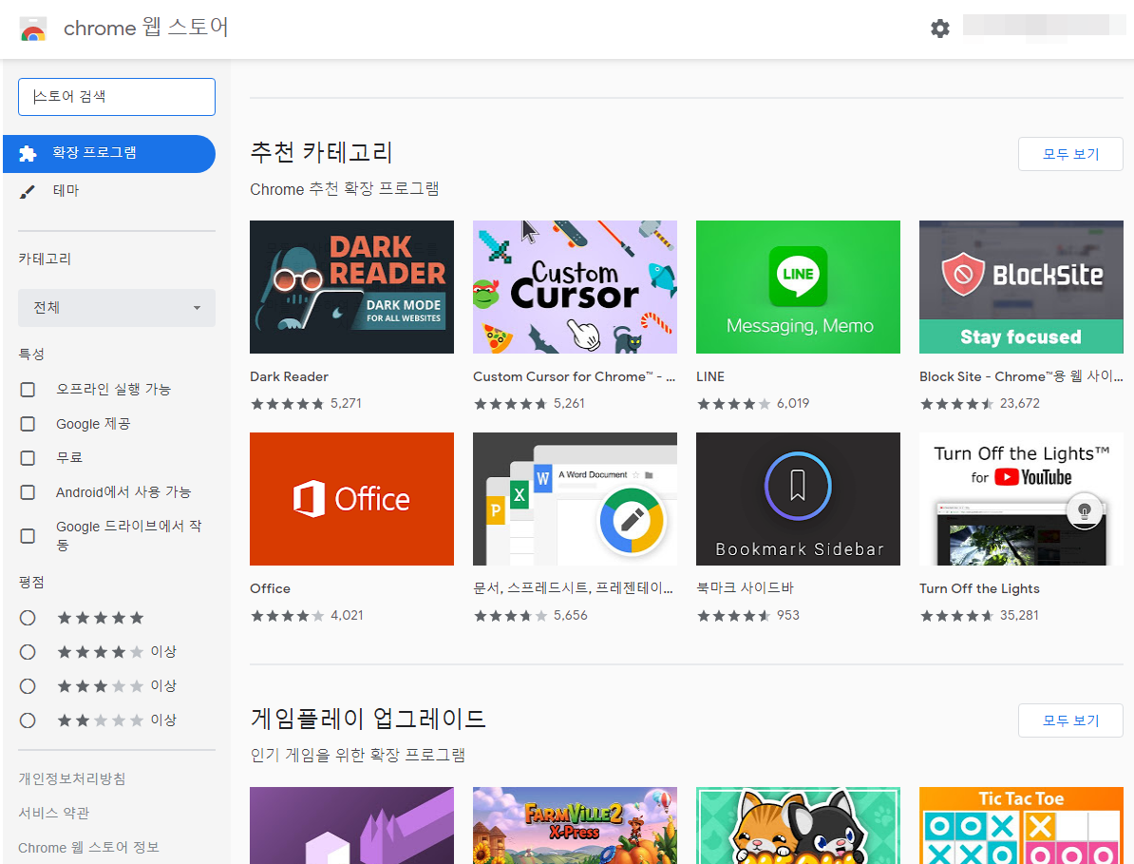Open the settings gear icon
This screenshot has width=1134, height=864.
click(x=939, y=29)
